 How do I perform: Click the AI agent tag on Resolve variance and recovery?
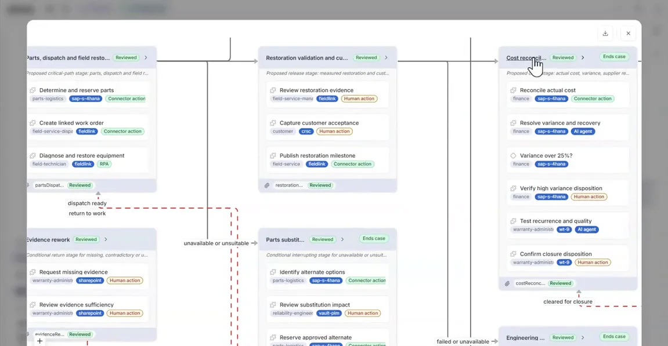click(x=583, y=131)
